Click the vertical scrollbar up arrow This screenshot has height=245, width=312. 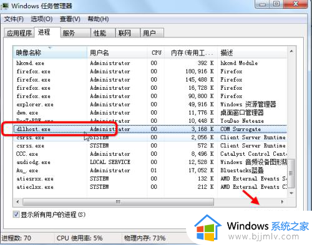291,51
